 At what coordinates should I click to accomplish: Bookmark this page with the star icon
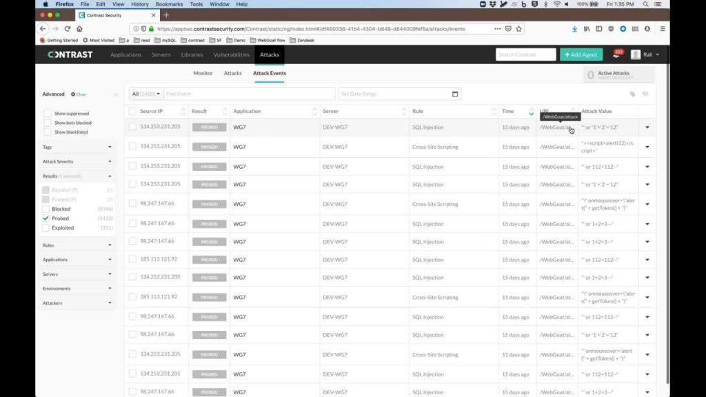pyautogui.click(x=519, y=29)
